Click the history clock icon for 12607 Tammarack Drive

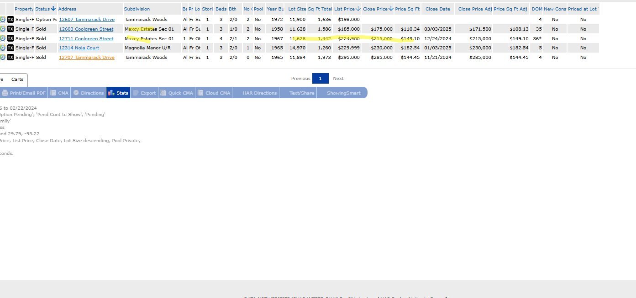3,20
